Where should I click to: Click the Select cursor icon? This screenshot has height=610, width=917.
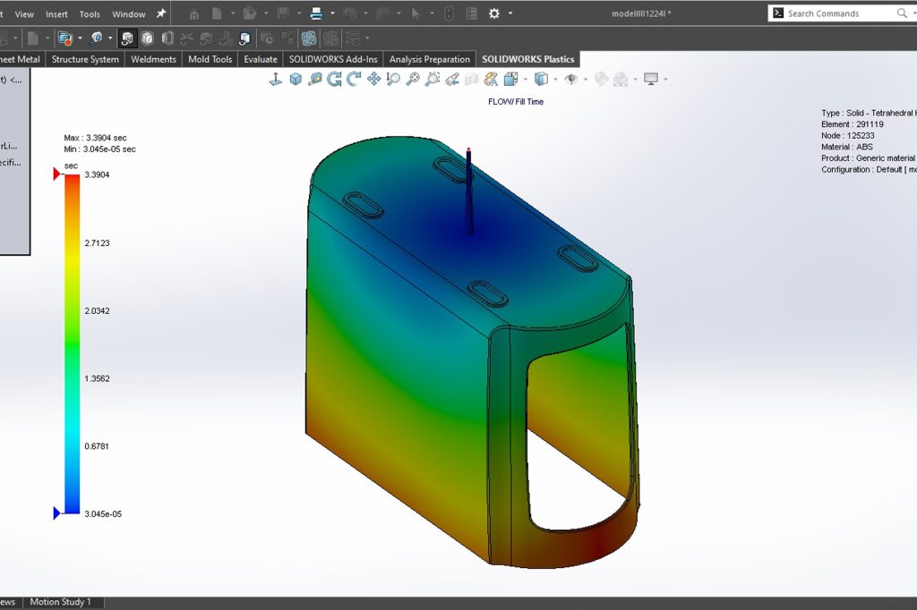[416, 13]
